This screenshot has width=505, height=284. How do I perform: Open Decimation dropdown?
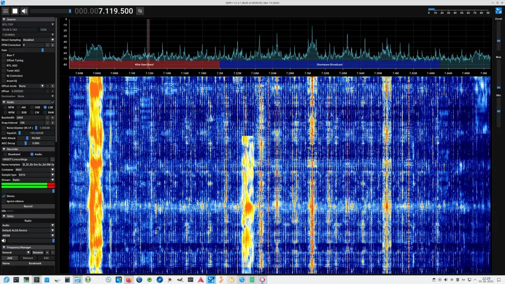[36, 96]
